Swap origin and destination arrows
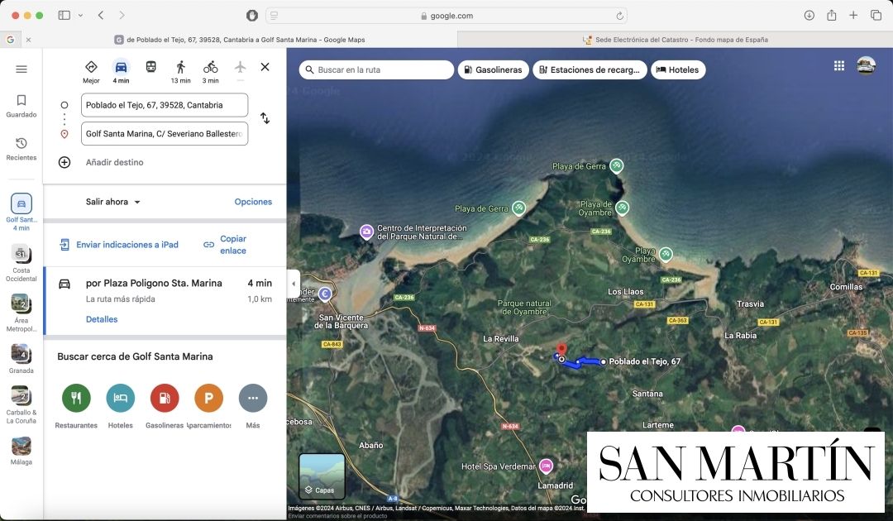Image resolution: width=893 pixels, height=521 pixels. [265, 118]
